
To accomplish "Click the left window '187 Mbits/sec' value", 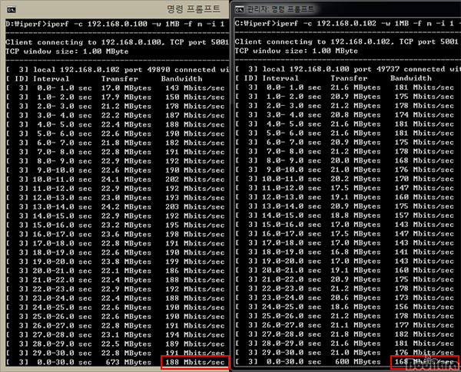I will pos(195,115).
